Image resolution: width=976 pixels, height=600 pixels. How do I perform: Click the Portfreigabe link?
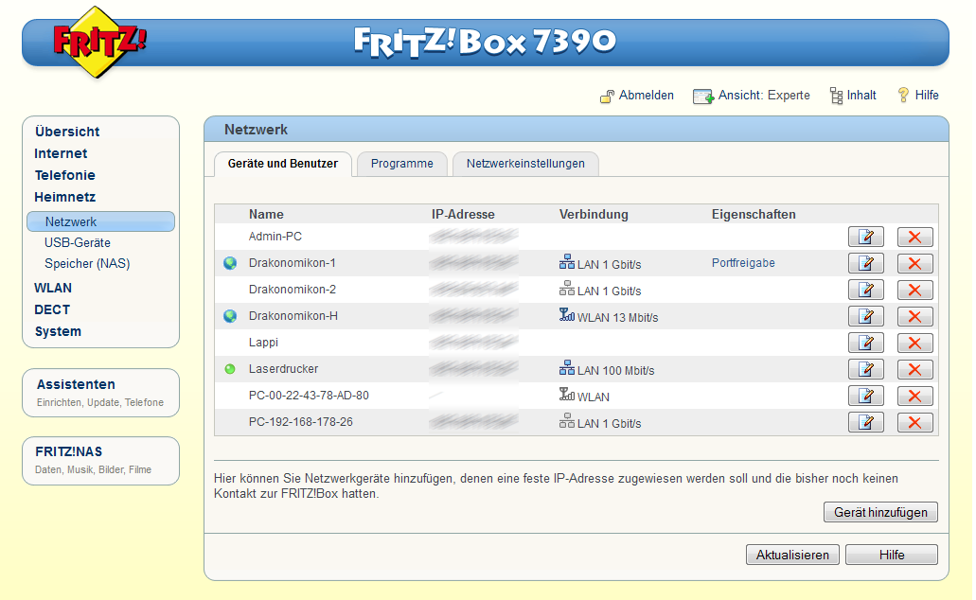(x=743, y=263)
